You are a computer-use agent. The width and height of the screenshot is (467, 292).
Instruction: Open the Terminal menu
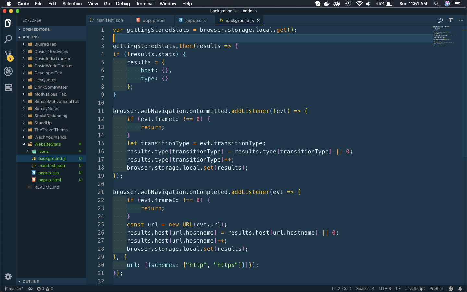[145, 4]
